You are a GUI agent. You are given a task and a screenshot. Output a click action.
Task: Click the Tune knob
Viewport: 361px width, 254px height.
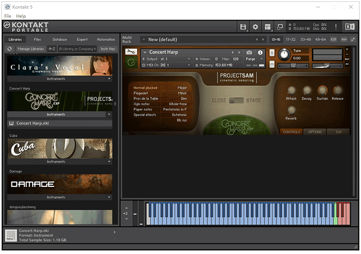click(284, 55)
